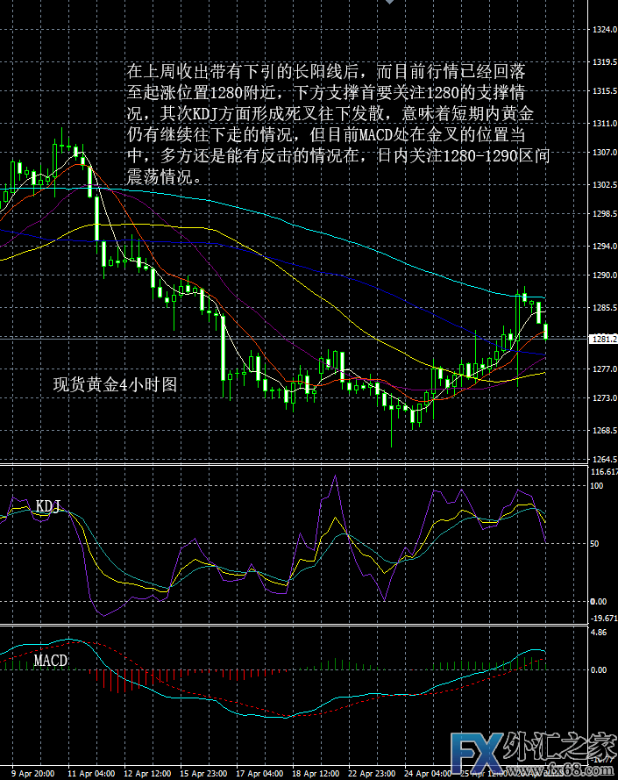Click the current price tag 1281.2

602,339
